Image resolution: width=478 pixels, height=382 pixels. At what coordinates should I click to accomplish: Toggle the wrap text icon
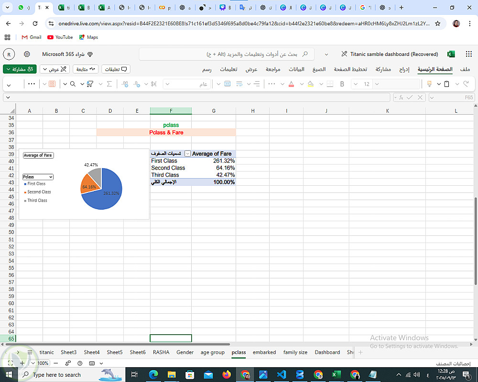pos(239,84)
